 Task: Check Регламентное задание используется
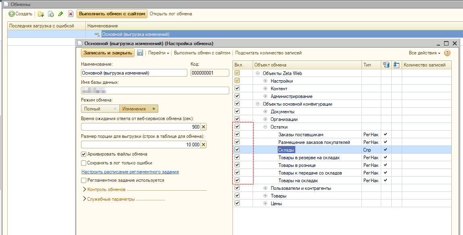[83, 181]
